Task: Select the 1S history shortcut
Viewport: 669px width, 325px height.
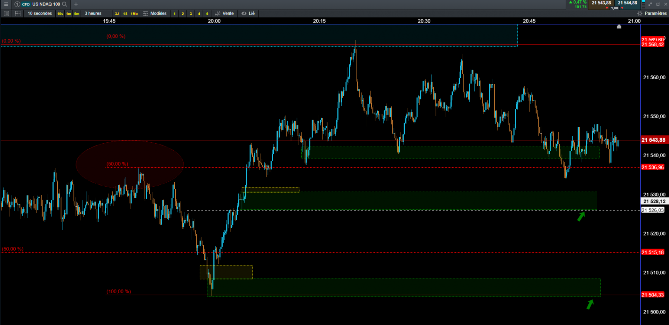Action: point(125,14)
